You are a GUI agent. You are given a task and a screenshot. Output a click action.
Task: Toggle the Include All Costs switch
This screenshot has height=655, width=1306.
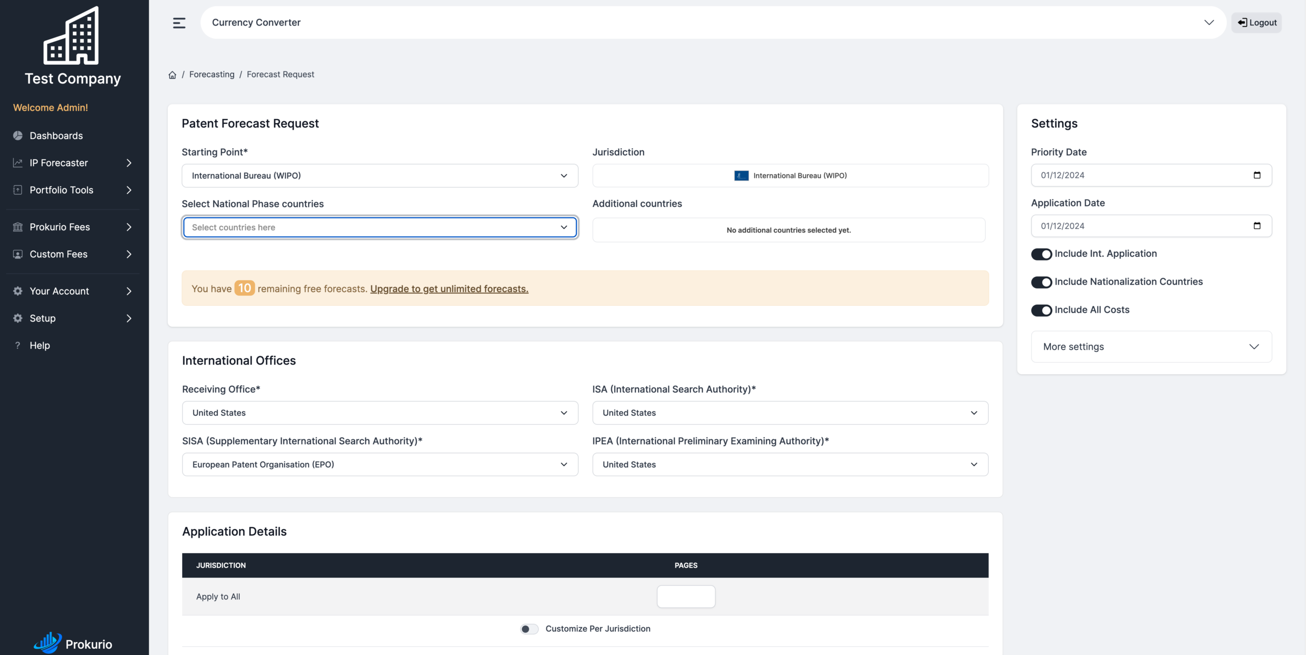[1041, 310]
